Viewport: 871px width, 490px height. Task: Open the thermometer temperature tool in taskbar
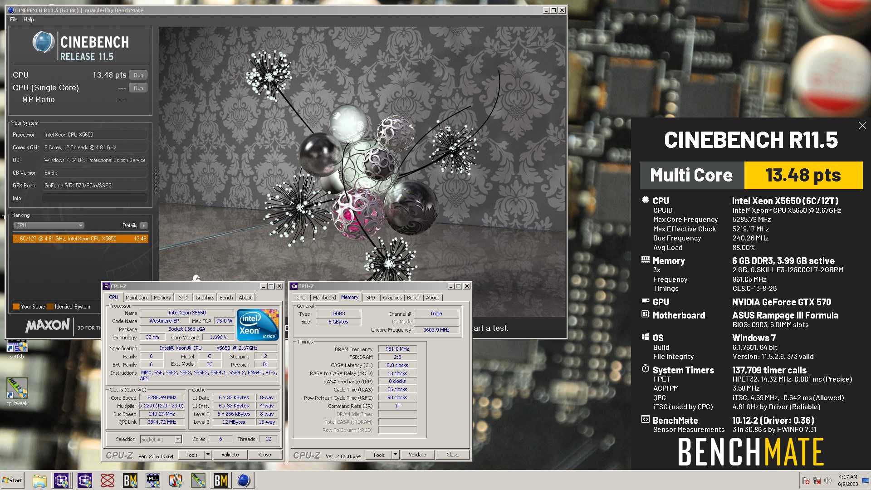pos(176,480)
